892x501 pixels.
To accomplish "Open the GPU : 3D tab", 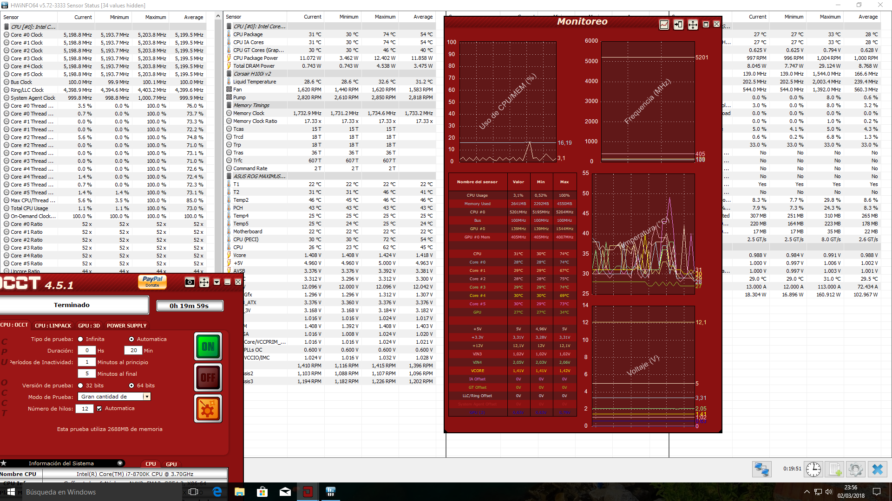I will [89, 326].
